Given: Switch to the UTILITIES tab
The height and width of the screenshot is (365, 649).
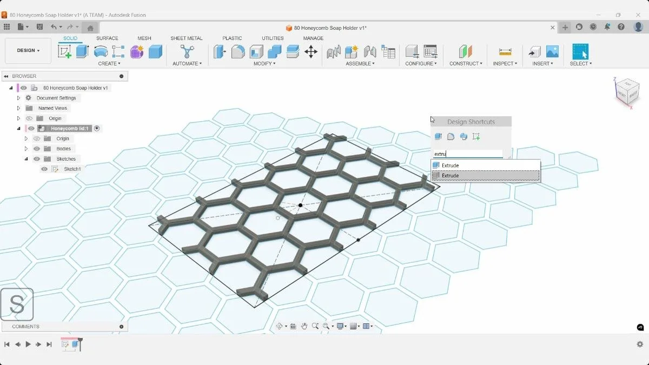Looking at the screenshot, I should 273,38.
